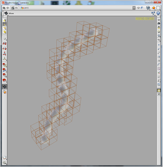Open the persp1 viewport dropdown
The width and height of the screenshot is (163, 167).
pyautogui.click(x=140, y=18)
